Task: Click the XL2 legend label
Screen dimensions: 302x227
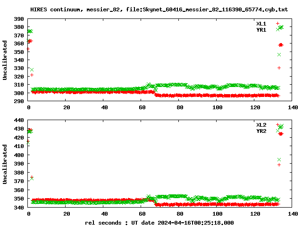Action: click(261, 125)
